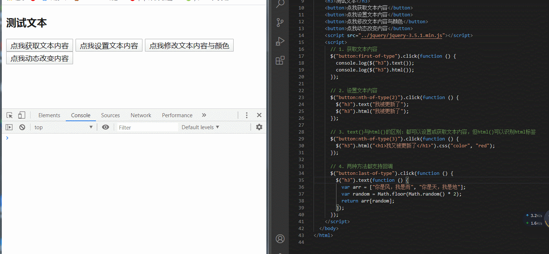Image resolution: width=549 pixels, height=254 pixels.
Task: Show the console sidebar
Action: pyautogui.click(x=9, y=127)
